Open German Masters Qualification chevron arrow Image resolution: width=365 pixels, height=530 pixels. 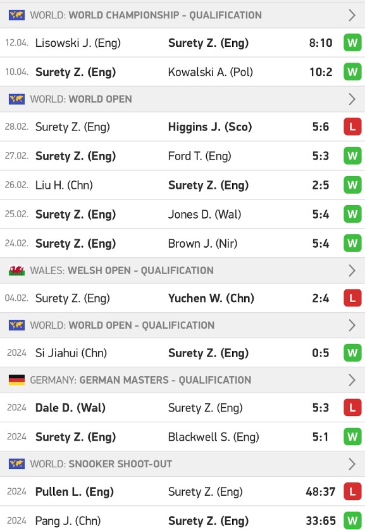(x=352, y=380)
